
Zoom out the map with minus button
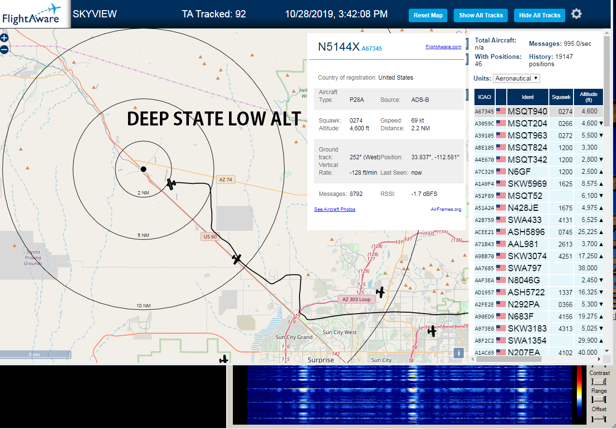(4, 49)
